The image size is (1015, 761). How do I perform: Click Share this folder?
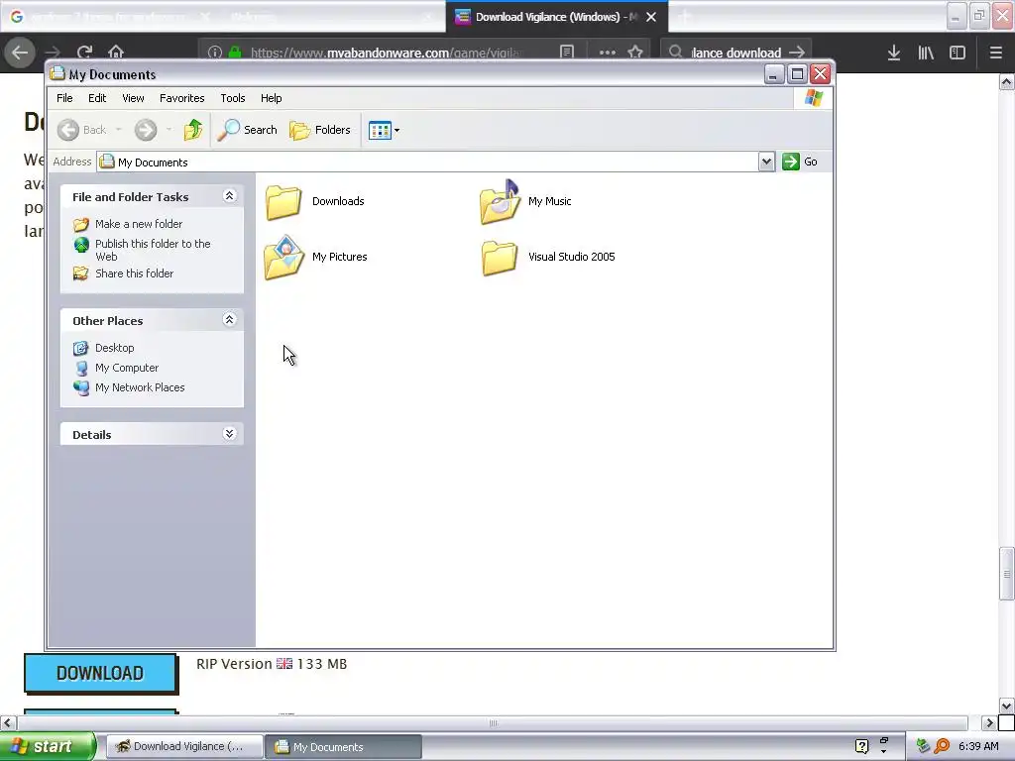click(x=134, y=273)
